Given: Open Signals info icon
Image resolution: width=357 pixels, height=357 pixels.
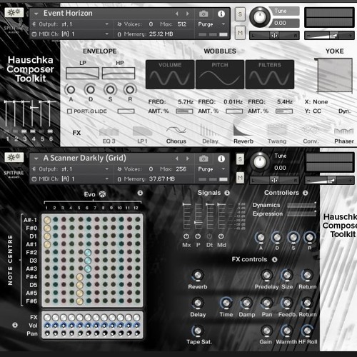Looking at the screenshot, I should [227, 193].
